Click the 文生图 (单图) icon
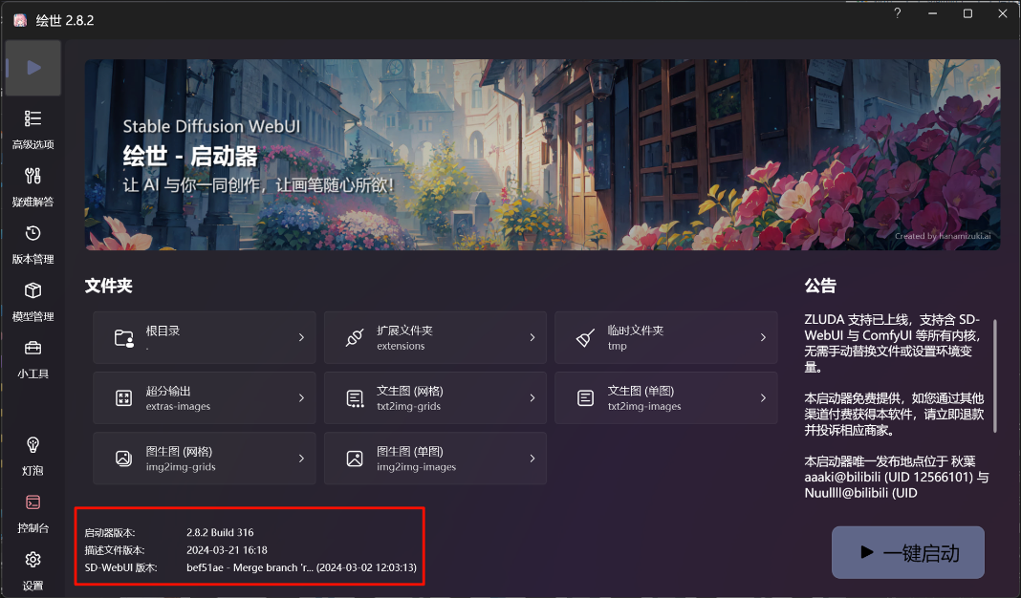The width and height of the screenshot is (1021, 598). 585,398
